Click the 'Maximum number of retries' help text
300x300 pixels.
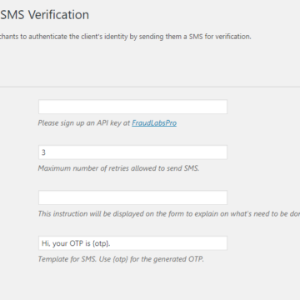point(118,168)
